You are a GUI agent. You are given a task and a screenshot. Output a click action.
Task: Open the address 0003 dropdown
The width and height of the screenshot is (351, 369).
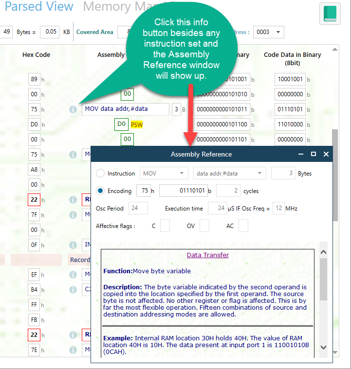point(270,32)
